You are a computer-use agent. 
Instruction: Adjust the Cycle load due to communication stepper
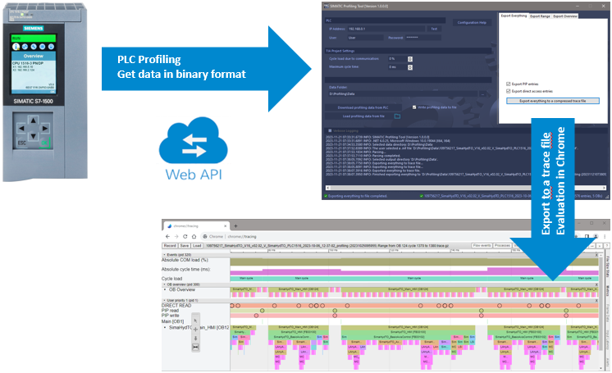pos(410,59)
